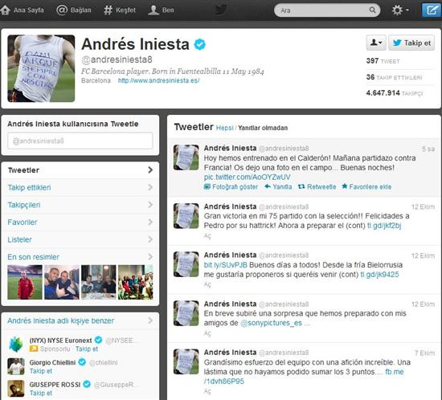Click the compose new tweet icon
The height and width of the screenshot is (400, 442).
(432, 10)
